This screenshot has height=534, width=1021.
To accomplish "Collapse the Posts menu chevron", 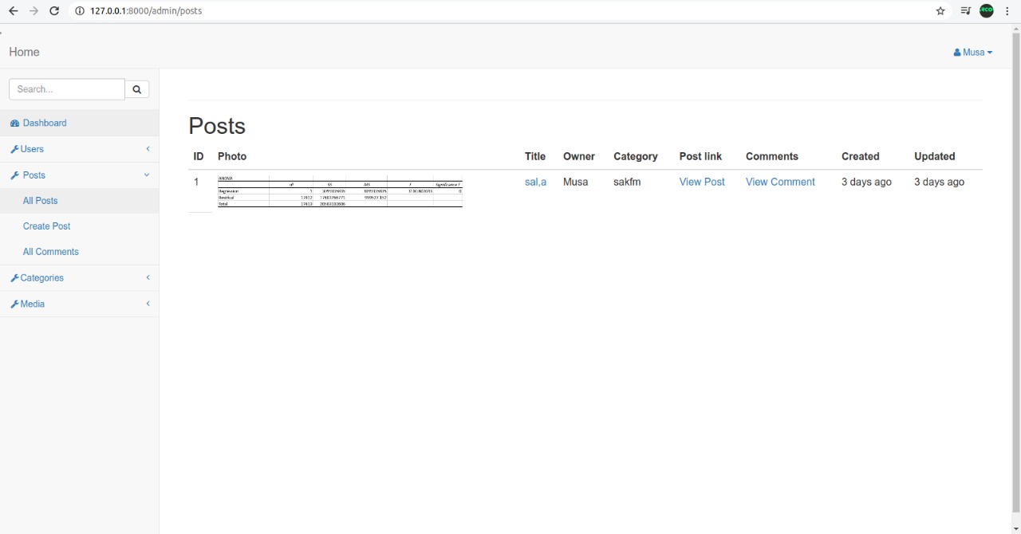I will (147, 175).
